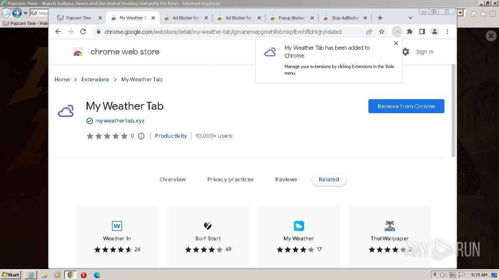Open the Surf Start extension card

pos(208,236)
